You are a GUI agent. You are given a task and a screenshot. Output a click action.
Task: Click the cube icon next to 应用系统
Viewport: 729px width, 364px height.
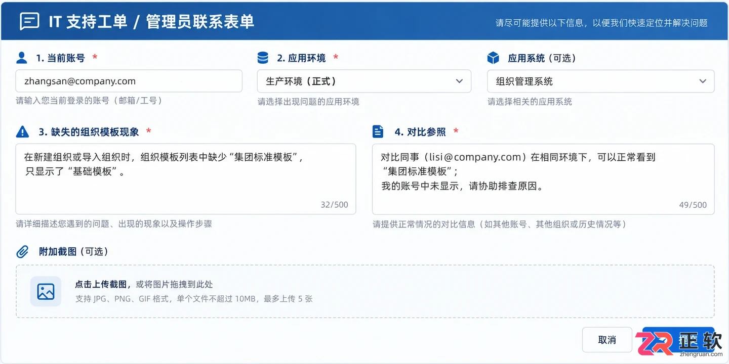(493, 58)
